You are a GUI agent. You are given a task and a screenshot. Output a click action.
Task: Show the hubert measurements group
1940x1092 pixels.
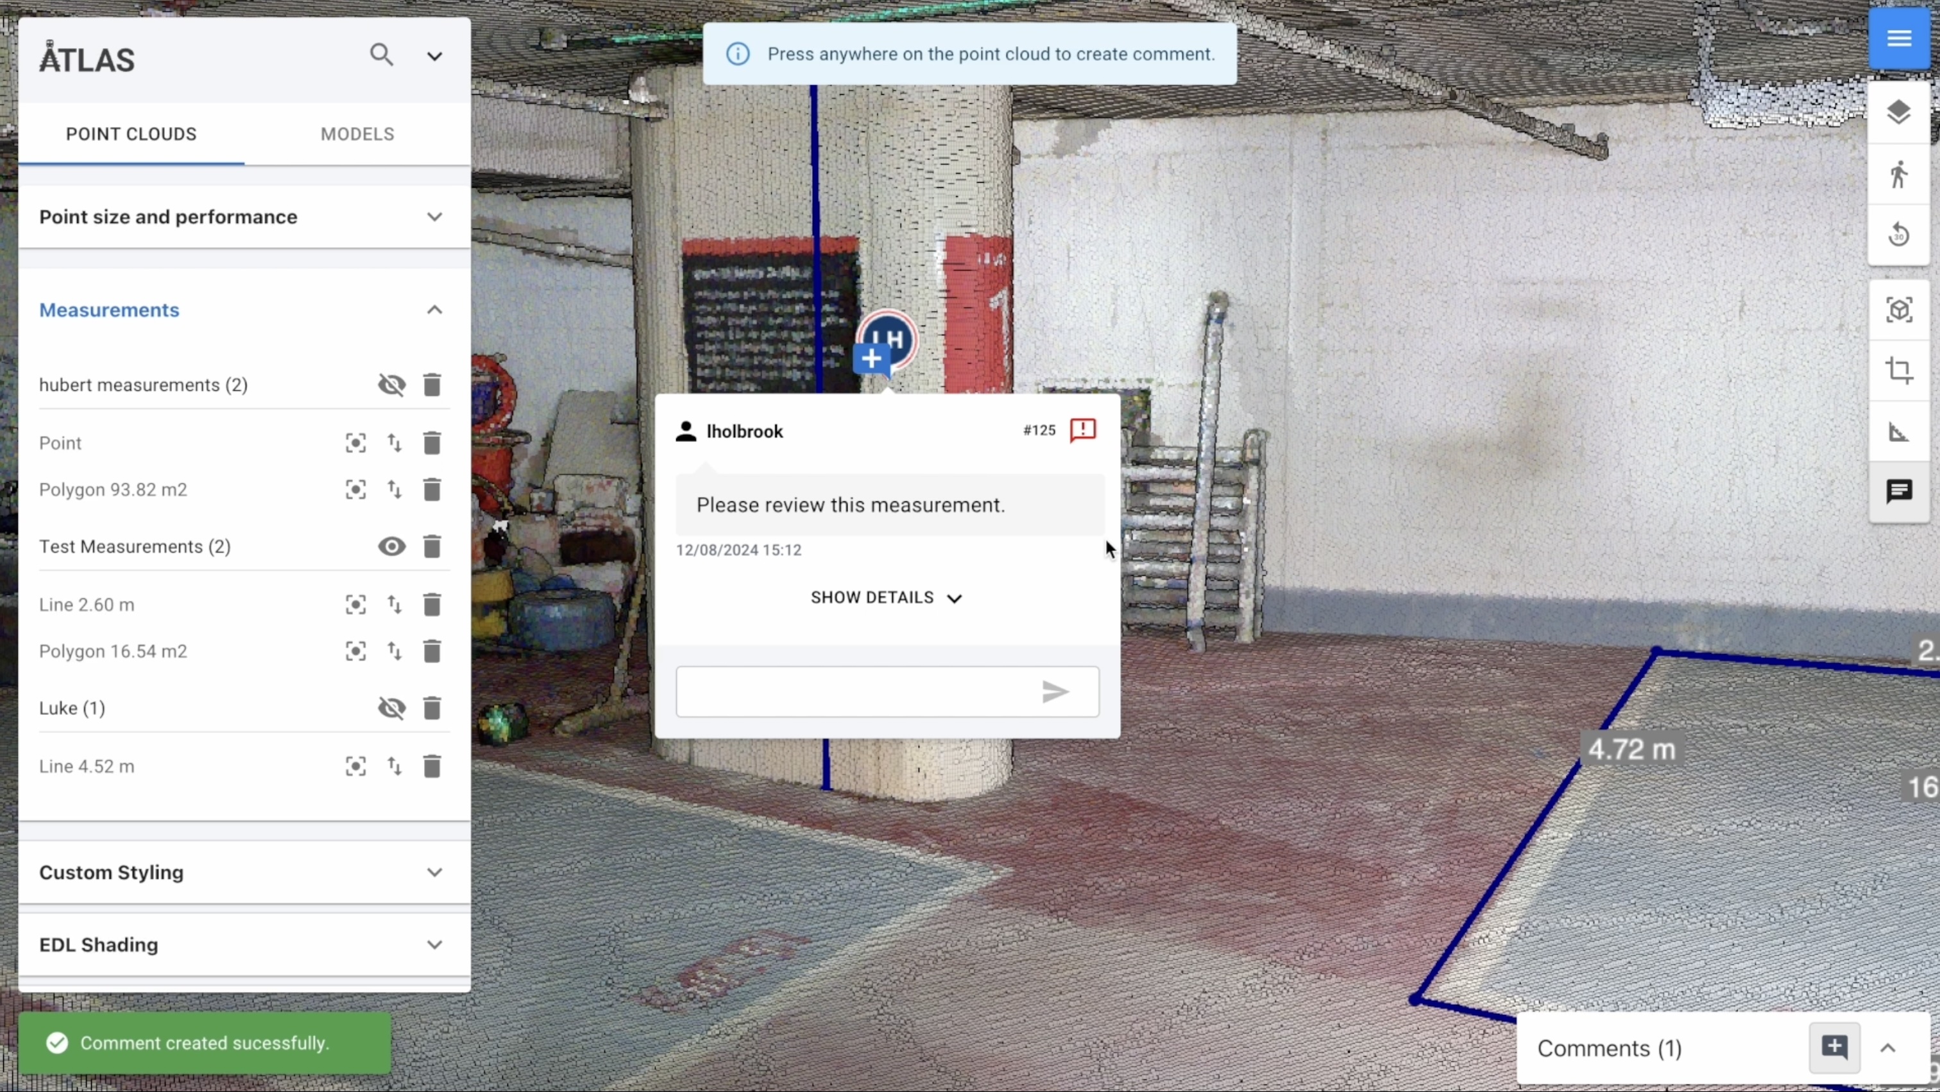click(391, 385)
